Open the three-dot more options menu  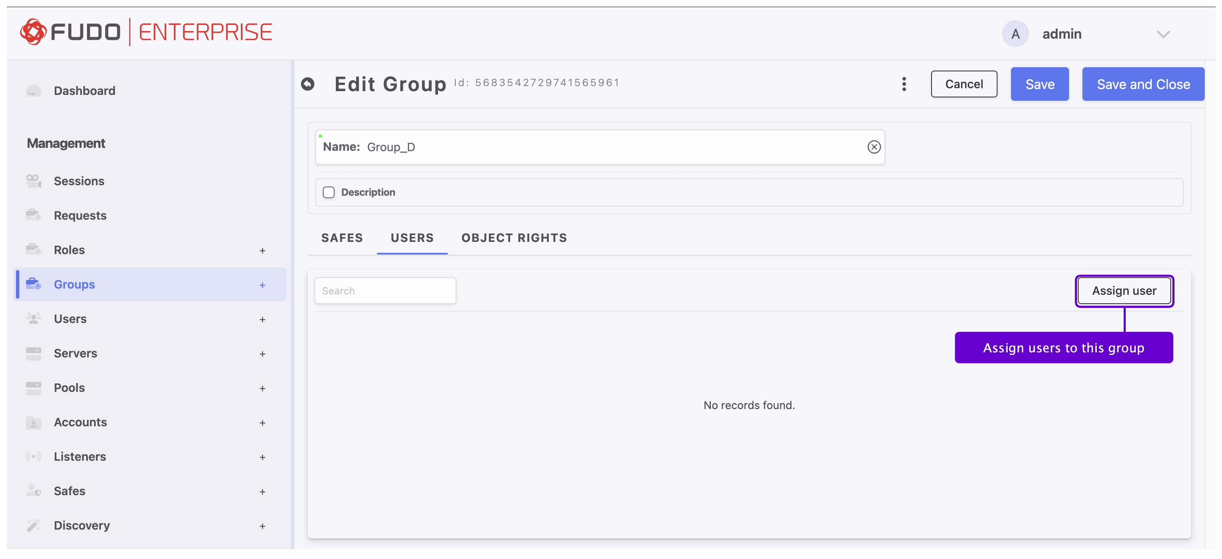click(x=904, y=84)
